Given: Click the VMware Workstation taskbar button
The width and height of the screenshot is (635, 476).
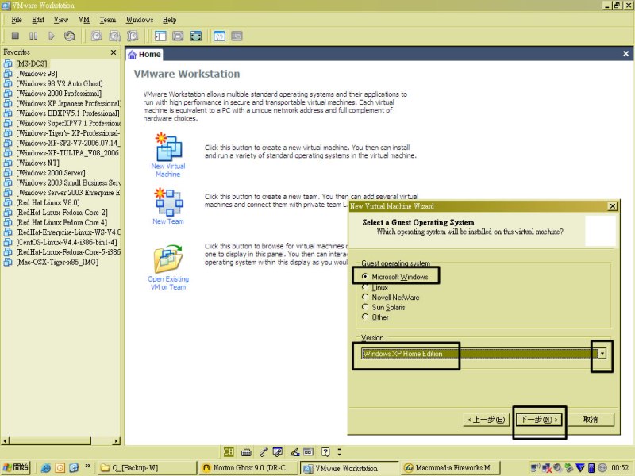Looking at the screenshot, I should coord(349,468).
